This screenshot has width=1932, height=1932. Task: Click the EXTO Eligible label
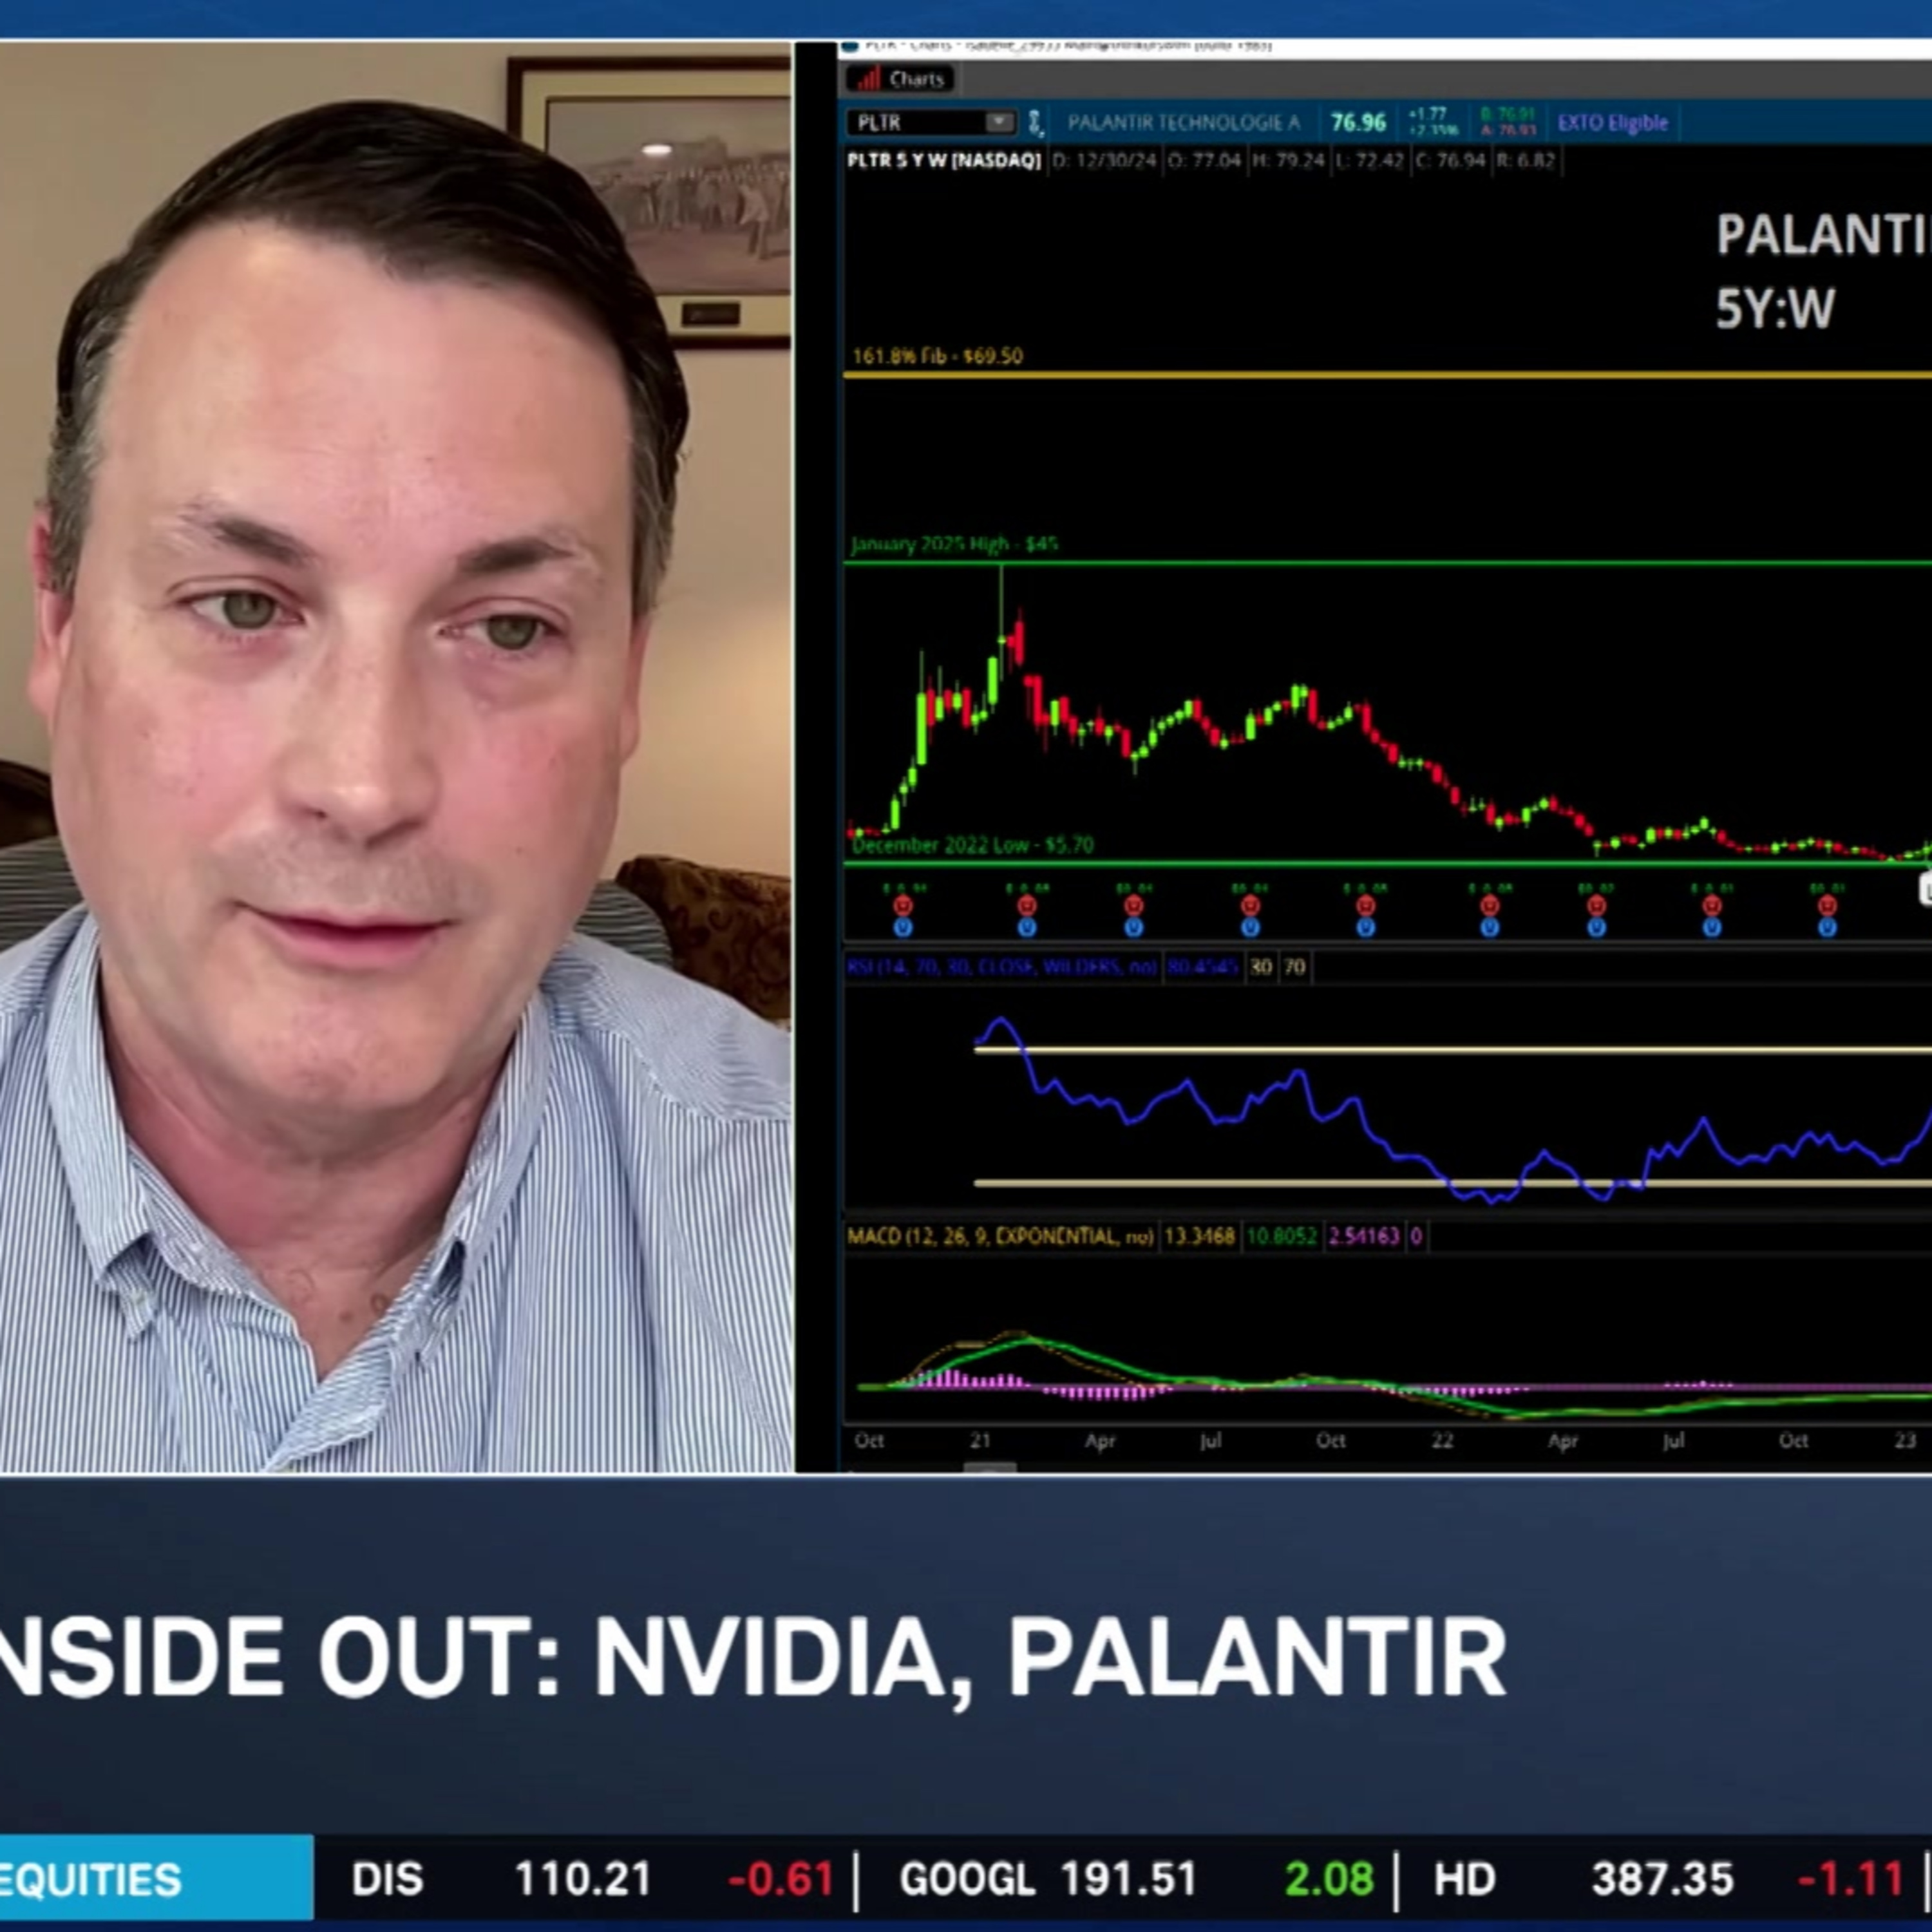[1612, 123]
